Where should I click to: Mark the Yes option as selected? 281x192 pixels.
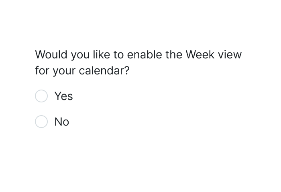(x=41, y=96)
